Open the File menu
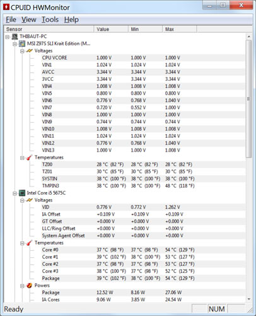Image resolution: width=256 pixels, height=316 pixels. [x=11, y=20]
